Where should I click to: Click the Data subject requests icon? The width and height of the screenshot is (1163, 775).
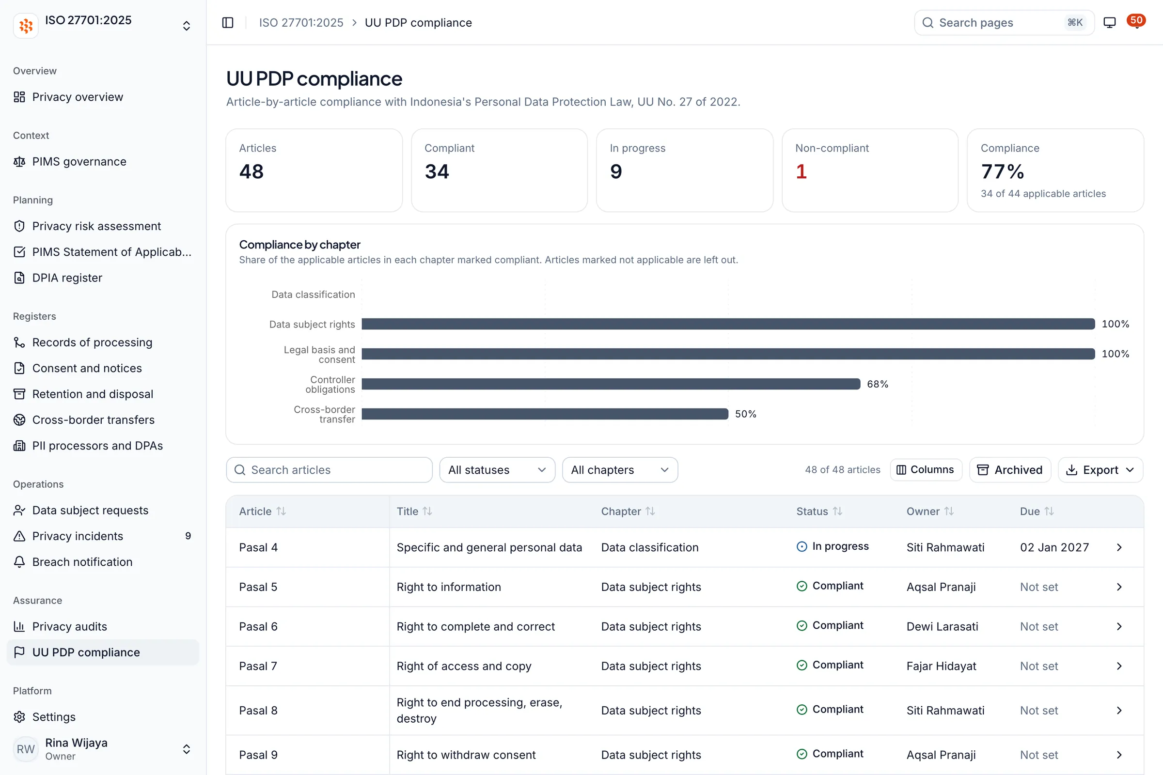[x=19, y=510]
